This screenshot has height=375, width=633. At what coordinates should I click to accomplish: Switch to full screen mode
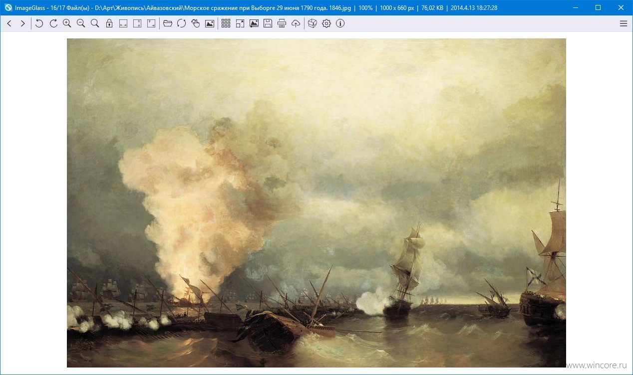coord(240,23)
